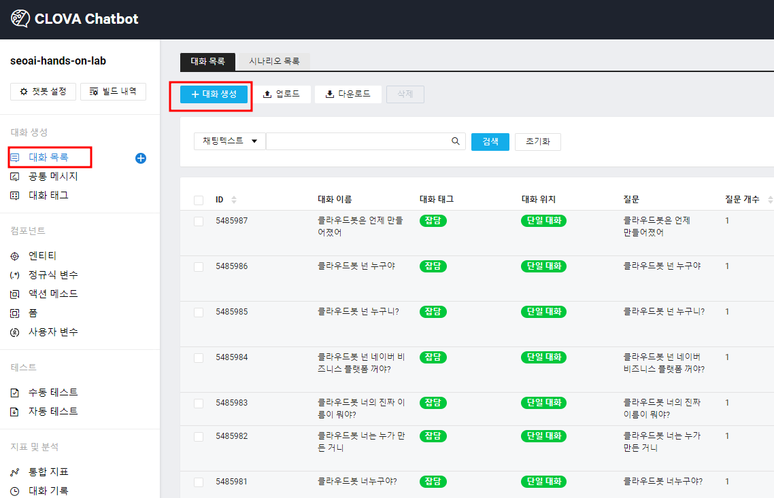Viewport: 774px width, 498px height.
Task: Click the +대화 생성 create button
Action: tap(212, 94)
